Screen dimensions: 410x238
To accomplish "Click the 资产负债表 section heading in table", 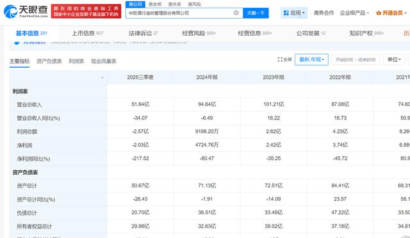I will tap(25, 173).
